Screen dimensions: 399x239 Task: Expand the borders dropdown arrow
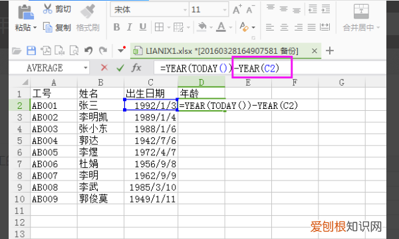(169, 27)
